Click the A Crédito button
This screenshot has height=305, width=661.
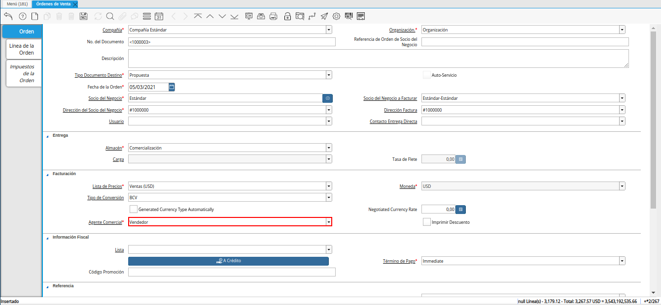[x=228, y=261]
